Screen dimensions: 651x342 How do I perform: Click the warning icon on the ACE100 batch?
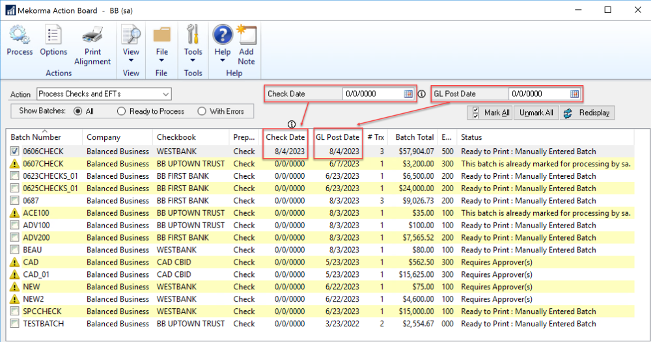[x=15, y=213]
